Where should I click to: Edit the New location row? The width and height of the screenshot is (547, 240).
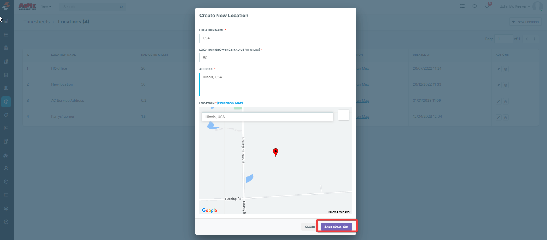[x=499, y=85]
